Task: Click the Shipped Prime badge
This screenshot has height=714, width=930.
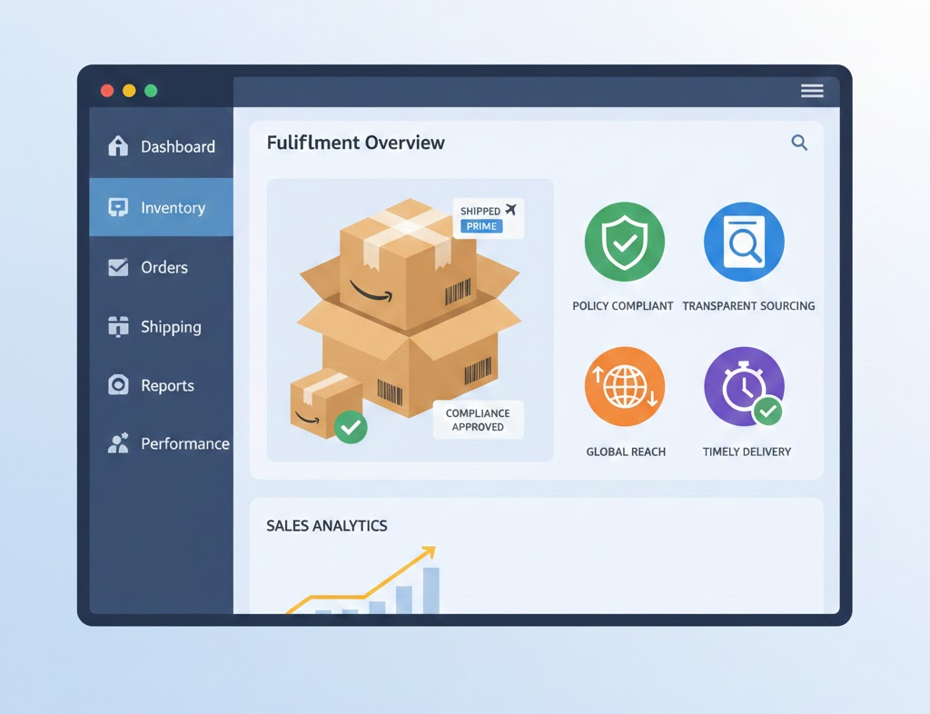Action: tap(488, 218)
